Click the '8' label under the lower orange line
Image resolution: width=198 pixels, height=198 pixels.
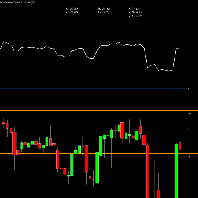click(189, 156)
